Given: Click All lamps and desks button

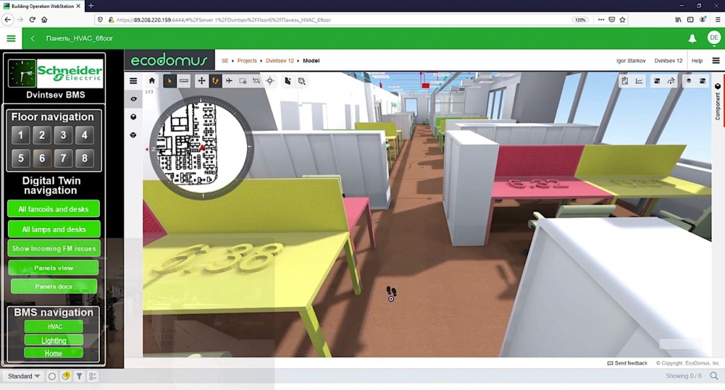Looking at the screenshot, I should coord(54,229).
